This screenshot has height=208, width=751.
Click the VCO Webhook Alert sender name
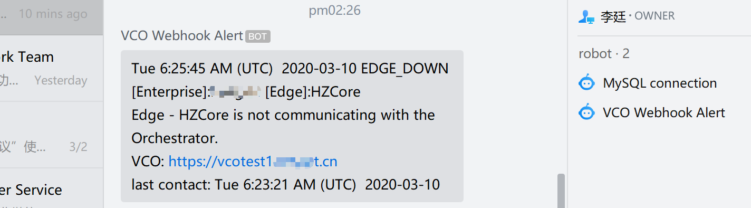click(x=182, y=36)
